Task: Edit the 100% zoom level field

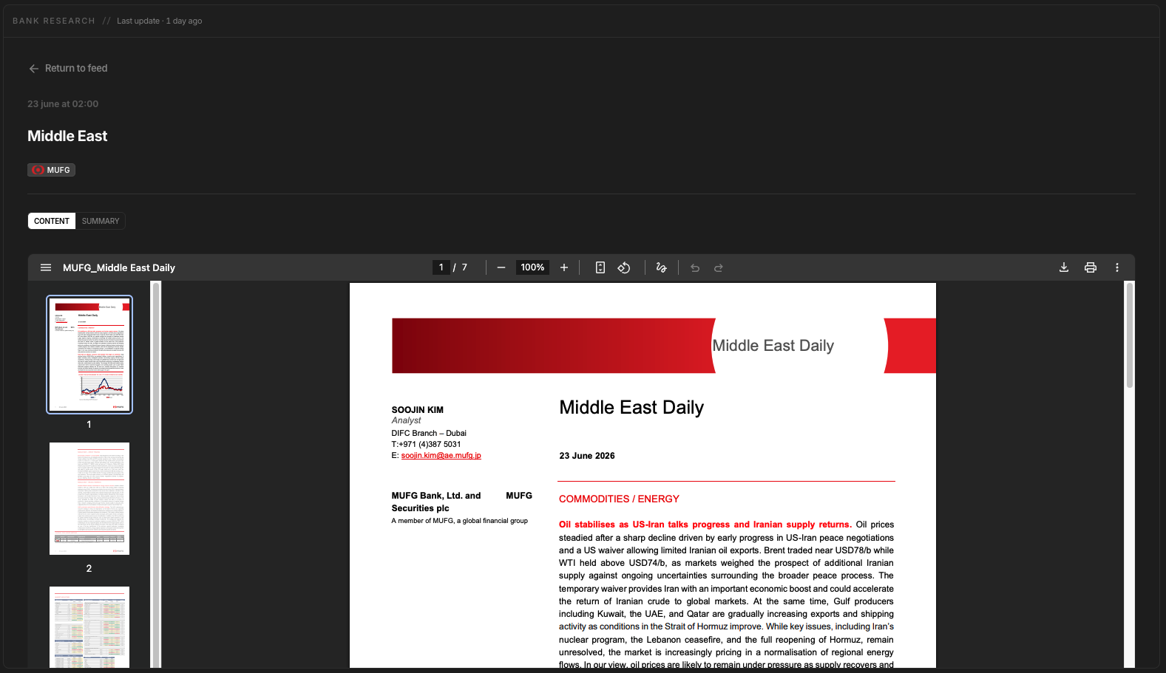Action: [x=532, y=267]
